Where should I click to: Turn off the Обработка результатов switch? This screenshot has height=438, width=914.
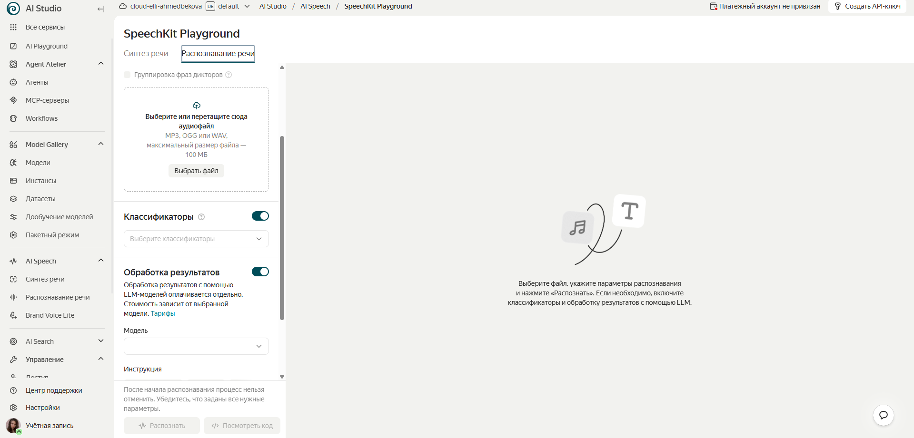click(260, 272)
